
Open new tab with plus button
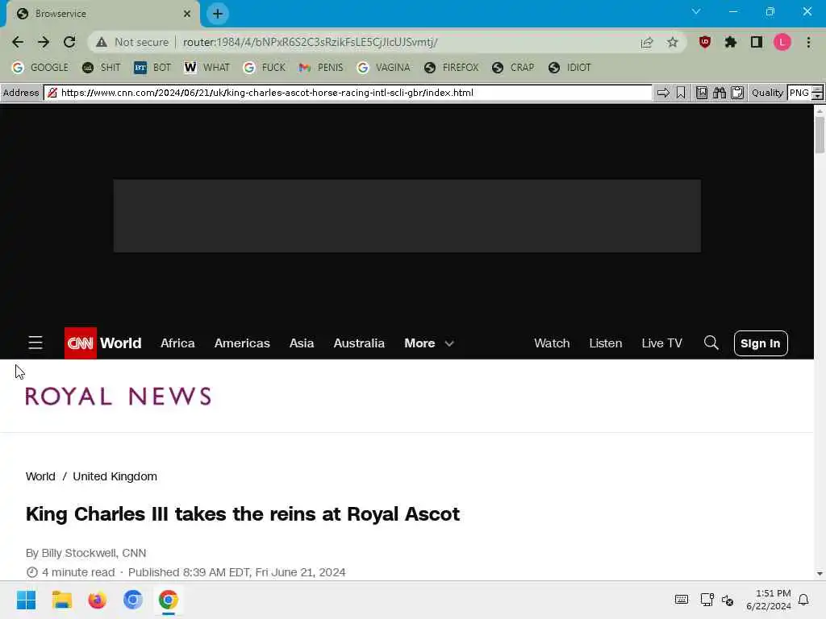pos(218,14)
